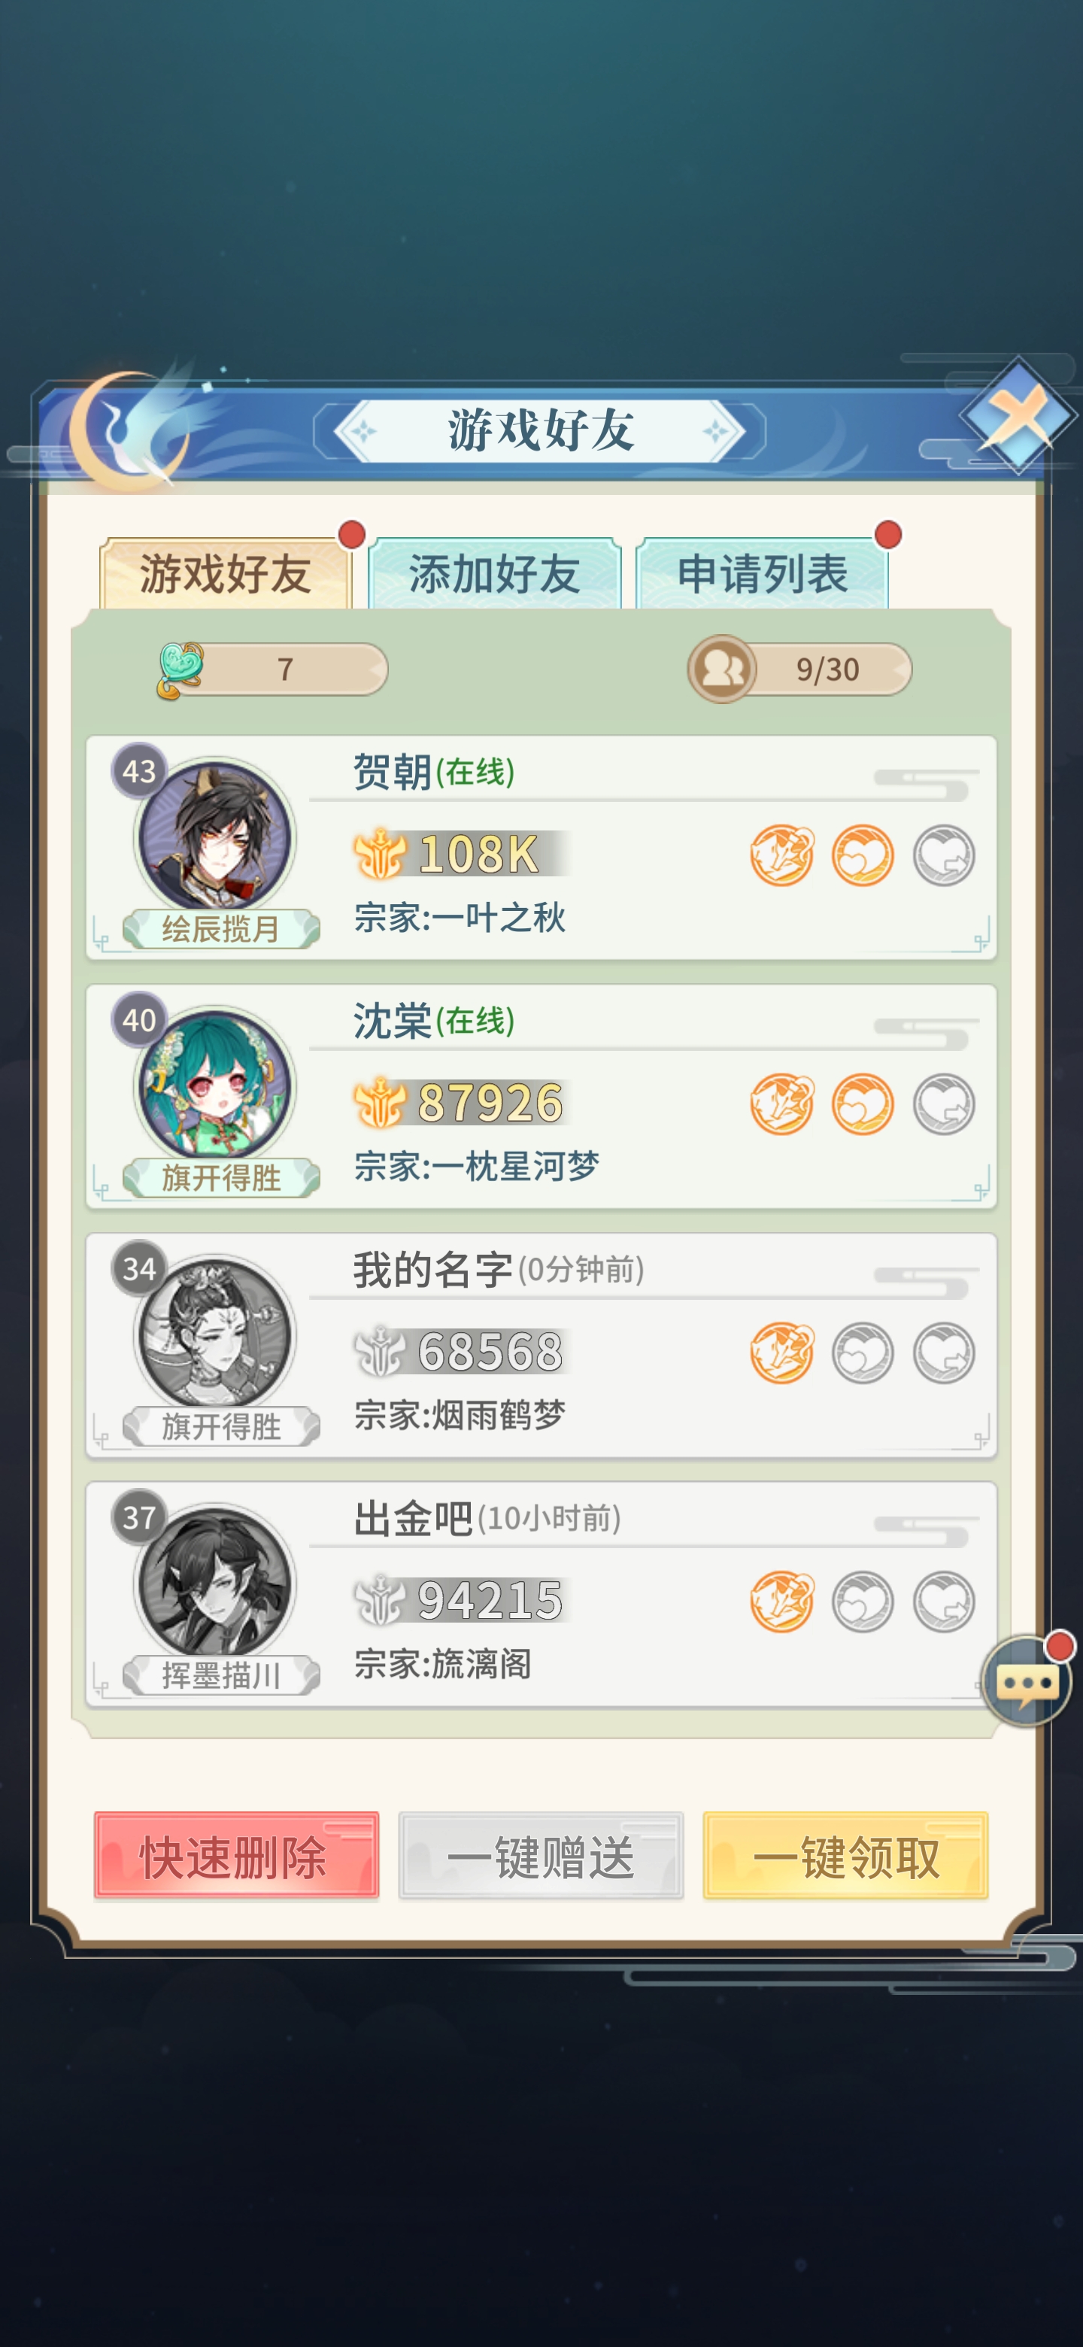1083x2347 pixels.
Task: Click sparring fist icon for 贺朝
Action: [x=781, y=855]
